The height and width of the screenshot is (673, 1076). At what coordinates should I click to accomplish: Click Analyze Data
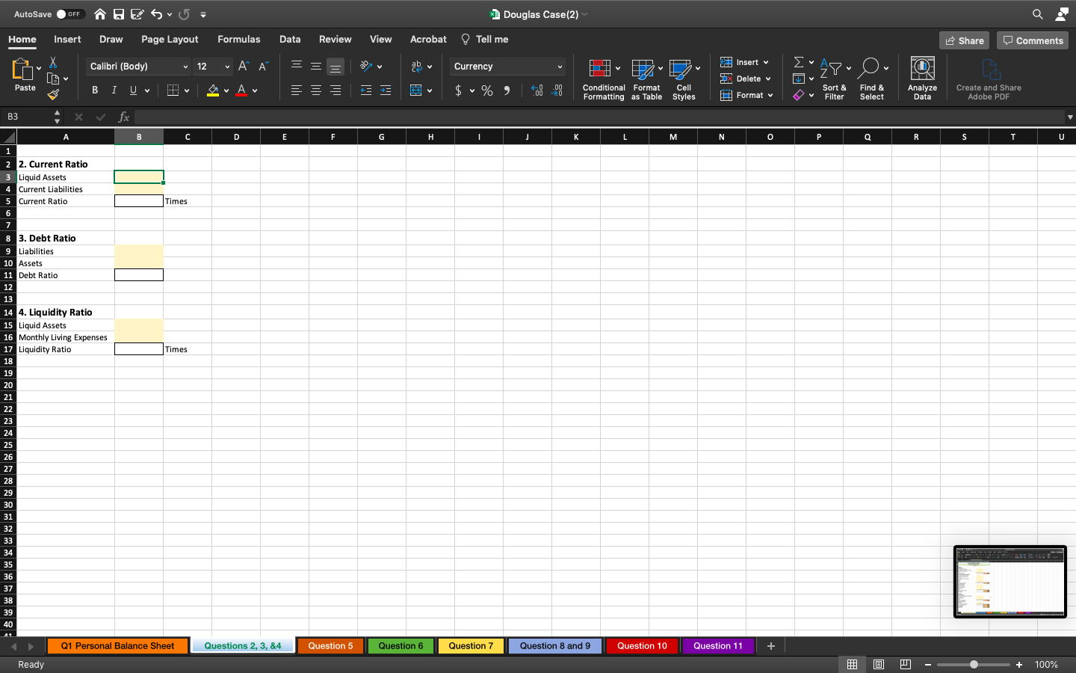point(923,79)
